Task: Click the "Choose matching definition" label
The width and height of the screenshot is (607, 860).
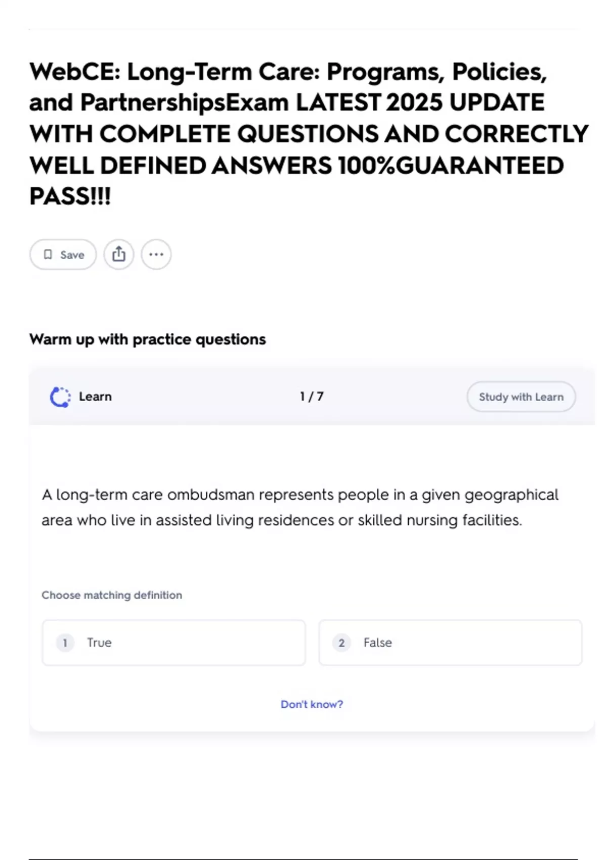Action: (112, 595)
